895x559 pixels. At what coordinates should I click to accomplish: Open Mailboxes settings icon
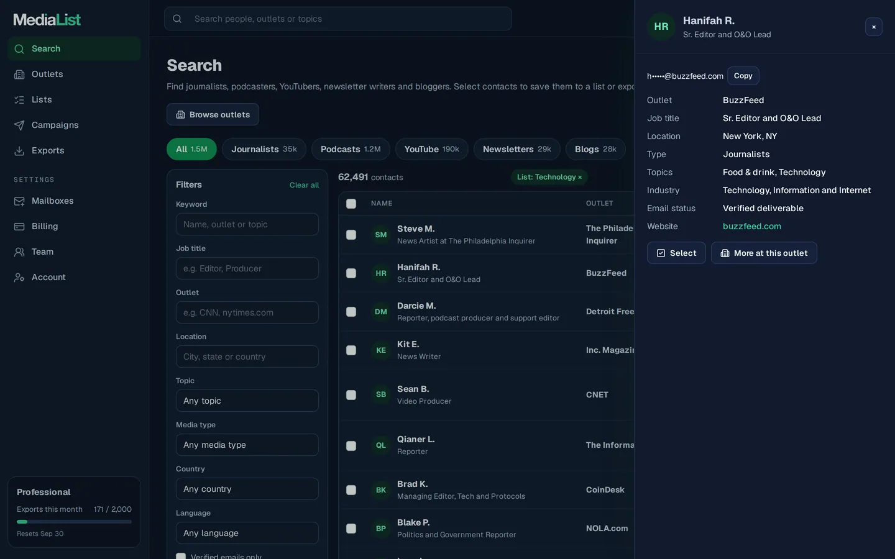[19, 201]
